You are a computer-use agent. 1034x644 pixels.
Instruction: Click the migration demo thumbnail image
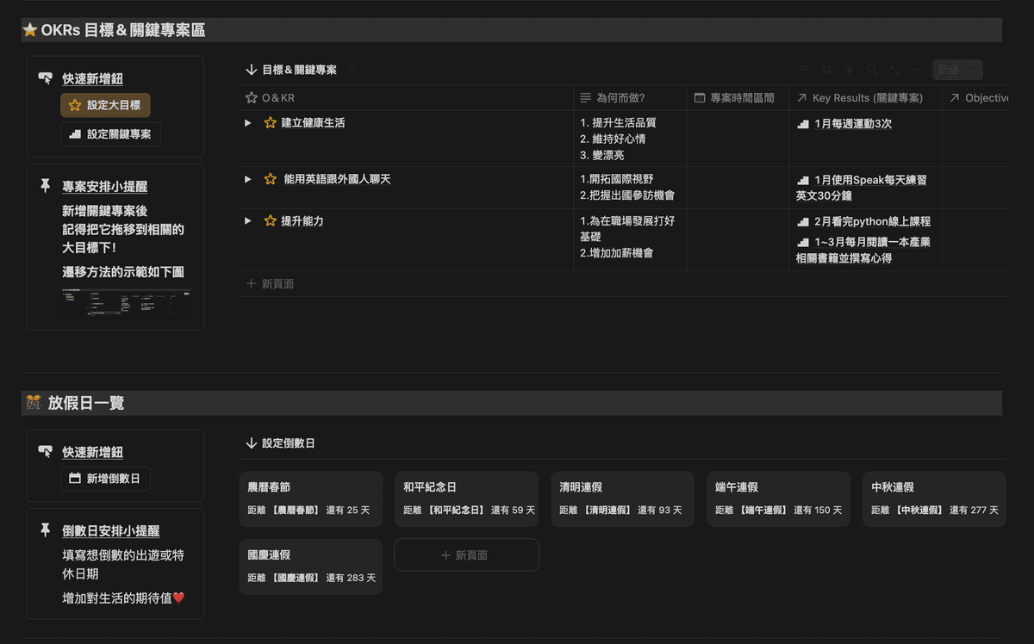click(x=127, y=303)
